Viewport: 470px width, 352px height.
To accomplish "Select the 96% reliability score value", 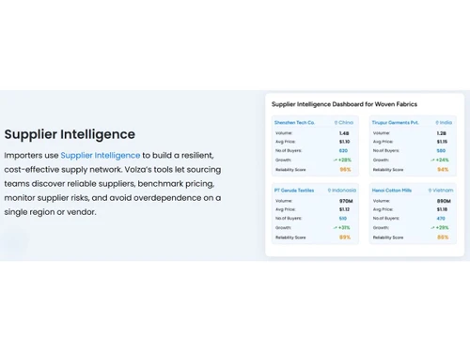I will point(345,170).
